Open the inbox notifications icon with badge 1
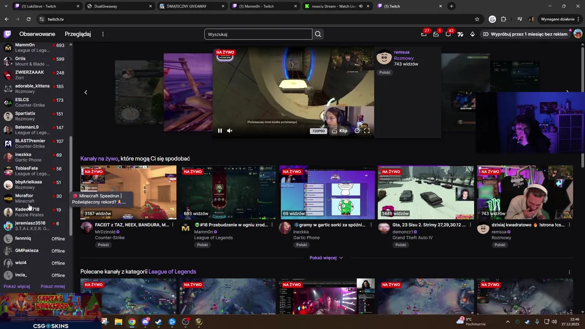 [436, 34]
